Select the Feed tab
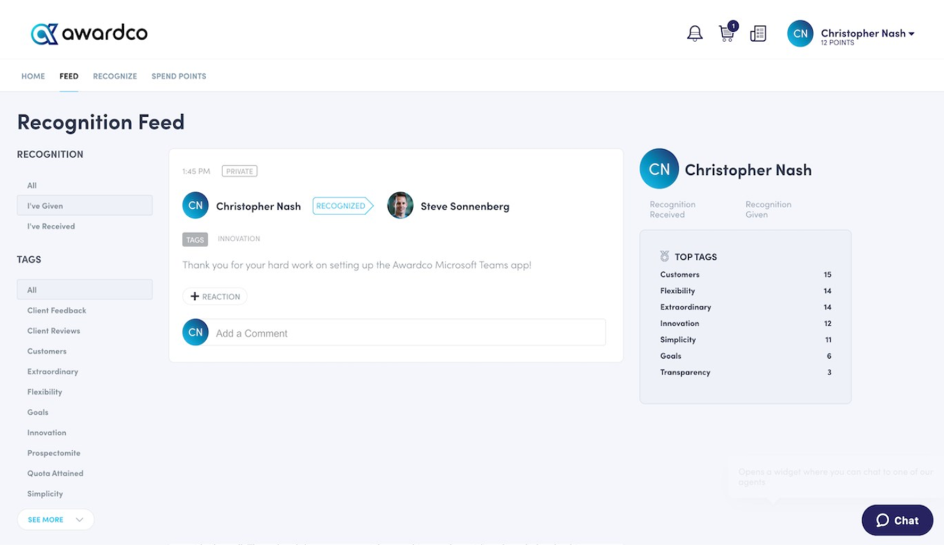Image resolution: width=944 pixels, height=545 pixels. coord(69,76)
